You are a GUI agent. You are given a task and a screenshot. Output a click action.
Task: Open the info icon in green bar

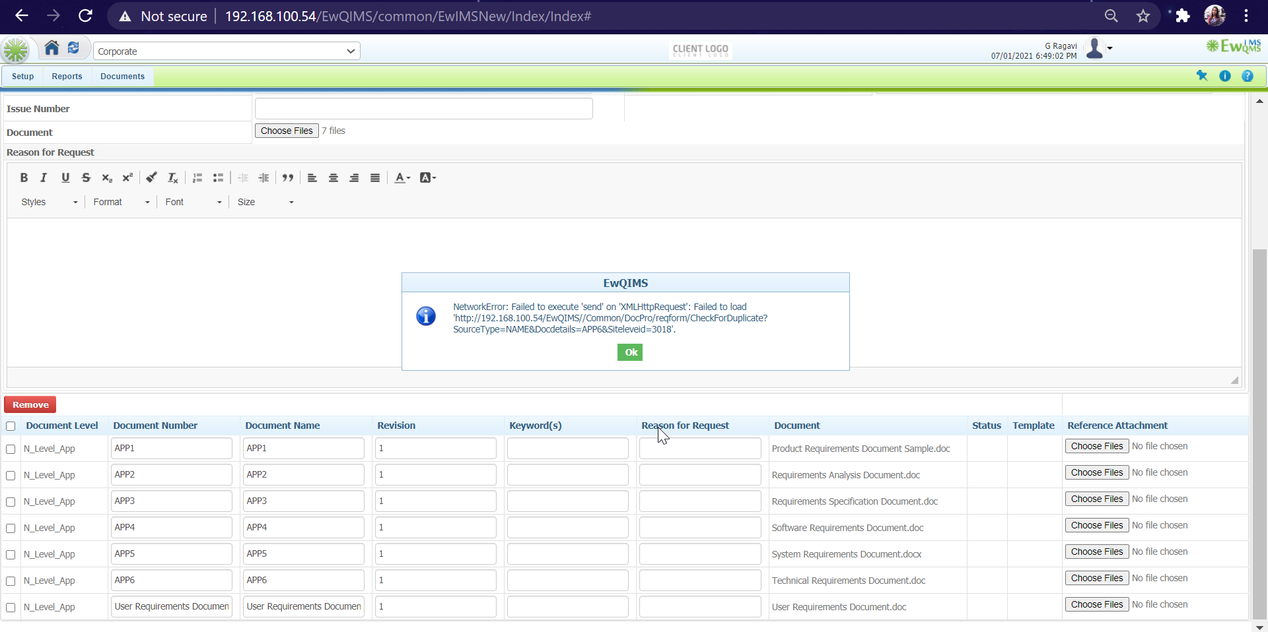coord(1225,76)
